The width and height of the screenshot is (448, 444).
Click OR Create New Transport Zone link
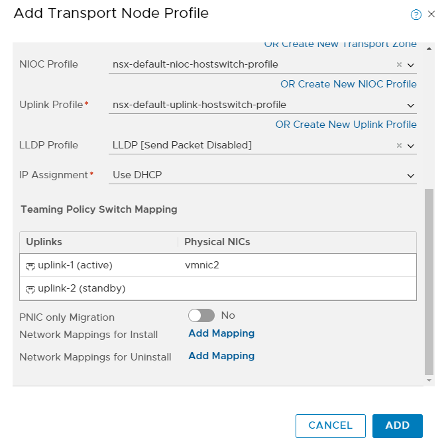(340, 44)
